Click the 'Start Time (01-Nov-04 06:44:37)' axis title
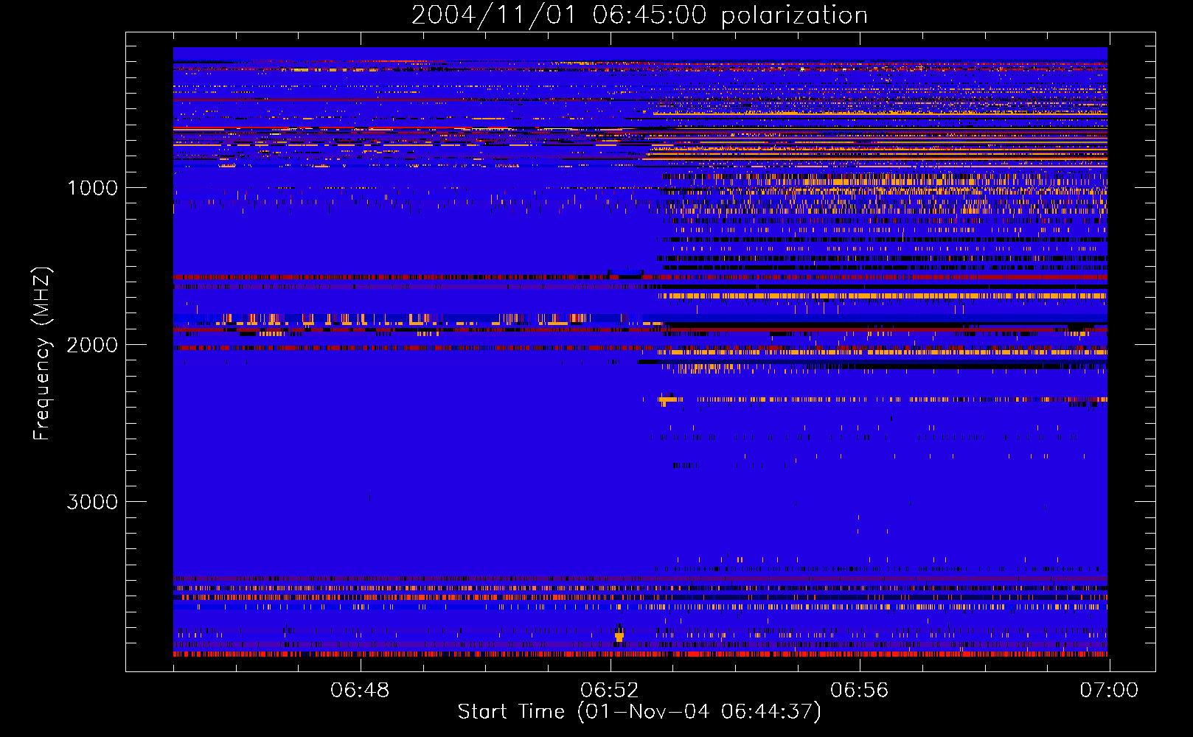 tap(639, 712)
